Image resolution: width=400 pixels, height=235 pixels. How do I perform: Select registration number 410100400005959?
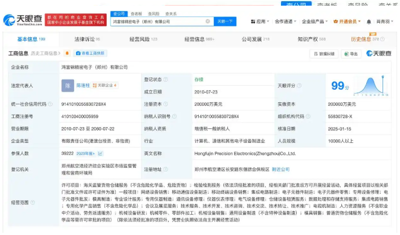coord(80,116)
